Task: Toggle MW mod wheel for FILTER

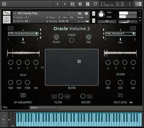Action: coord(67,96)
